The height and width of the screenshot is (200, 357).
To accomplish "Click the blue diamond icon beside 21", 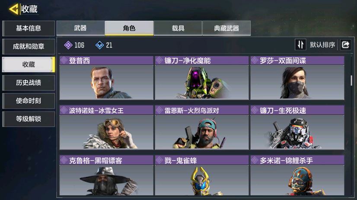I will click(100, 45).
